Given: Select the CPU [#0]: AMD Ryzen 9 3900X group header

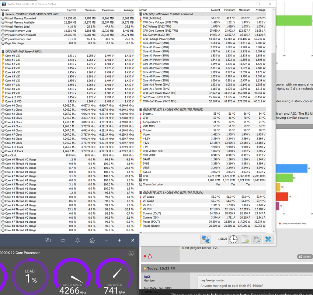Looking at the screenshot, I should point(68,52).
